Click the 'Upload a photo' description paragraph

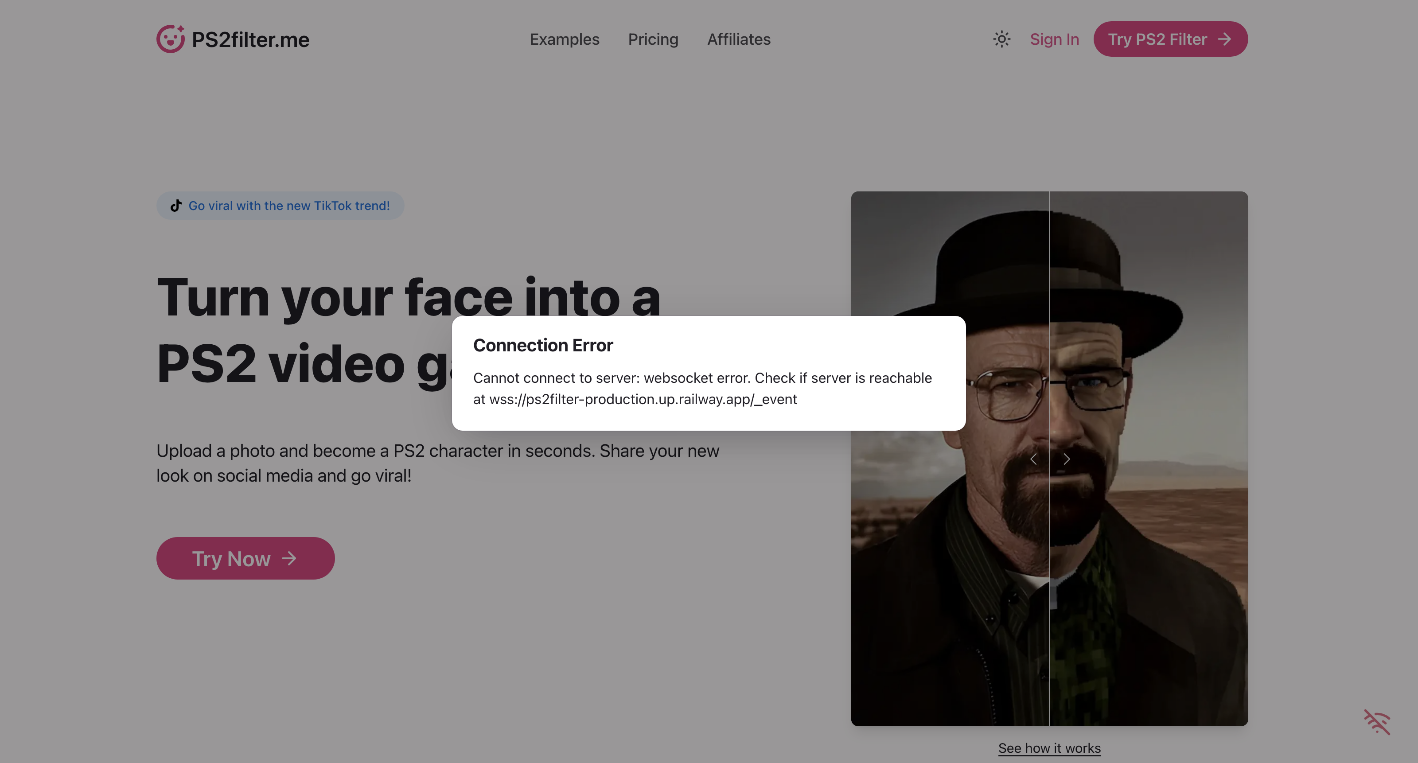pos(438,463)
